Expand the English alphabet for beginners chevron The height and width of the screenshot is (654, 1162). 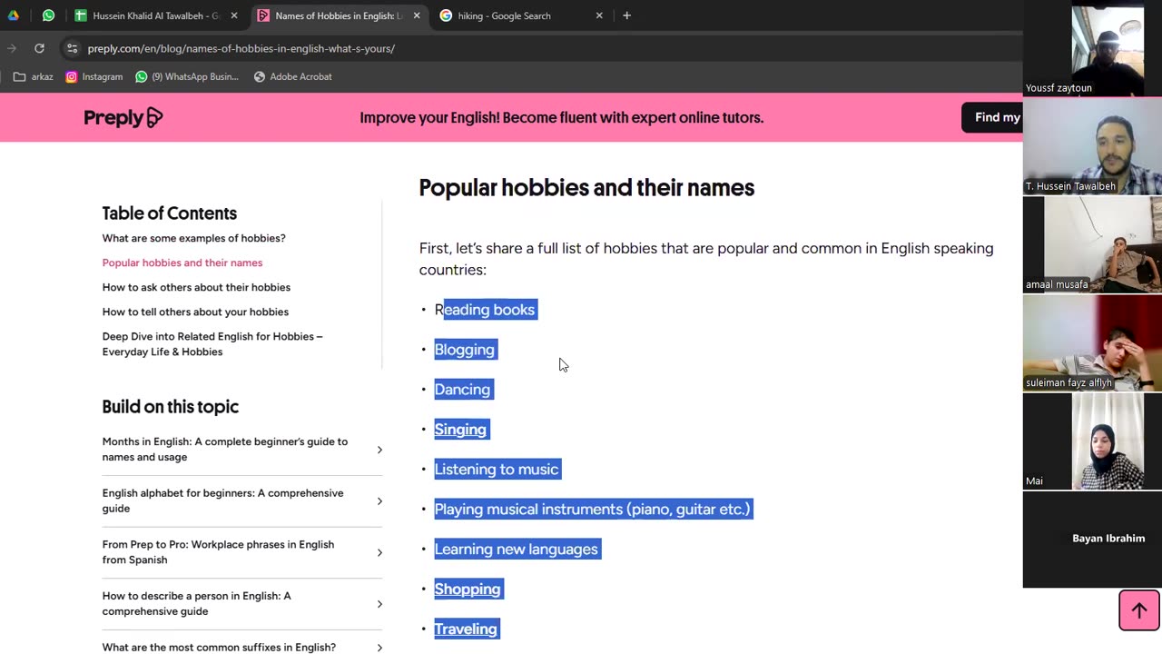coord(379,501)
